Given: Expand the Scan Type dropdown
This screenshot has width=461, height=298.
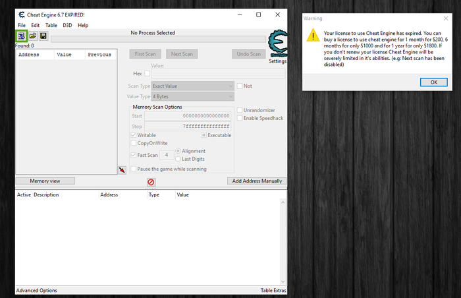Looking at the screenshot, I should tap(192, 86).
